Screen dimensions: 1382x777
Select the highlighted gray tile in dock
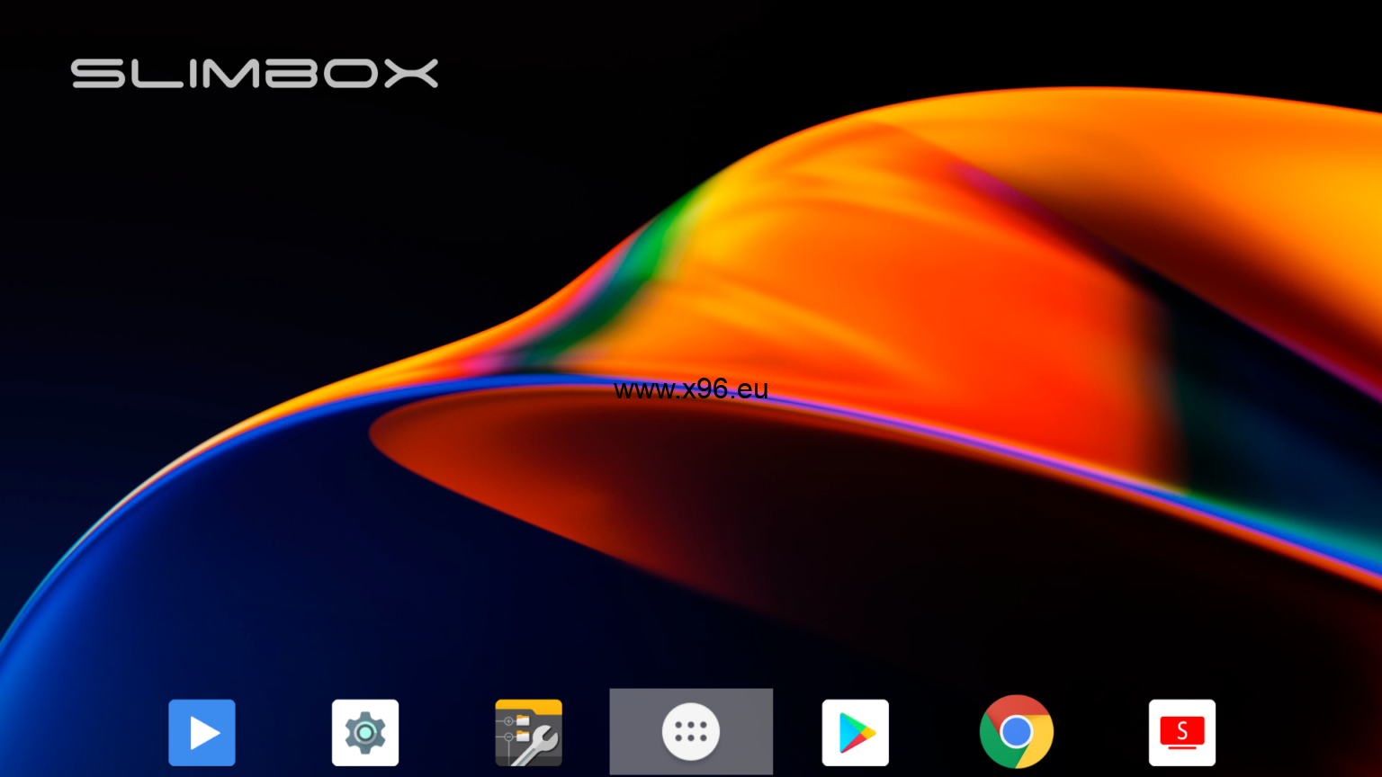691,732
